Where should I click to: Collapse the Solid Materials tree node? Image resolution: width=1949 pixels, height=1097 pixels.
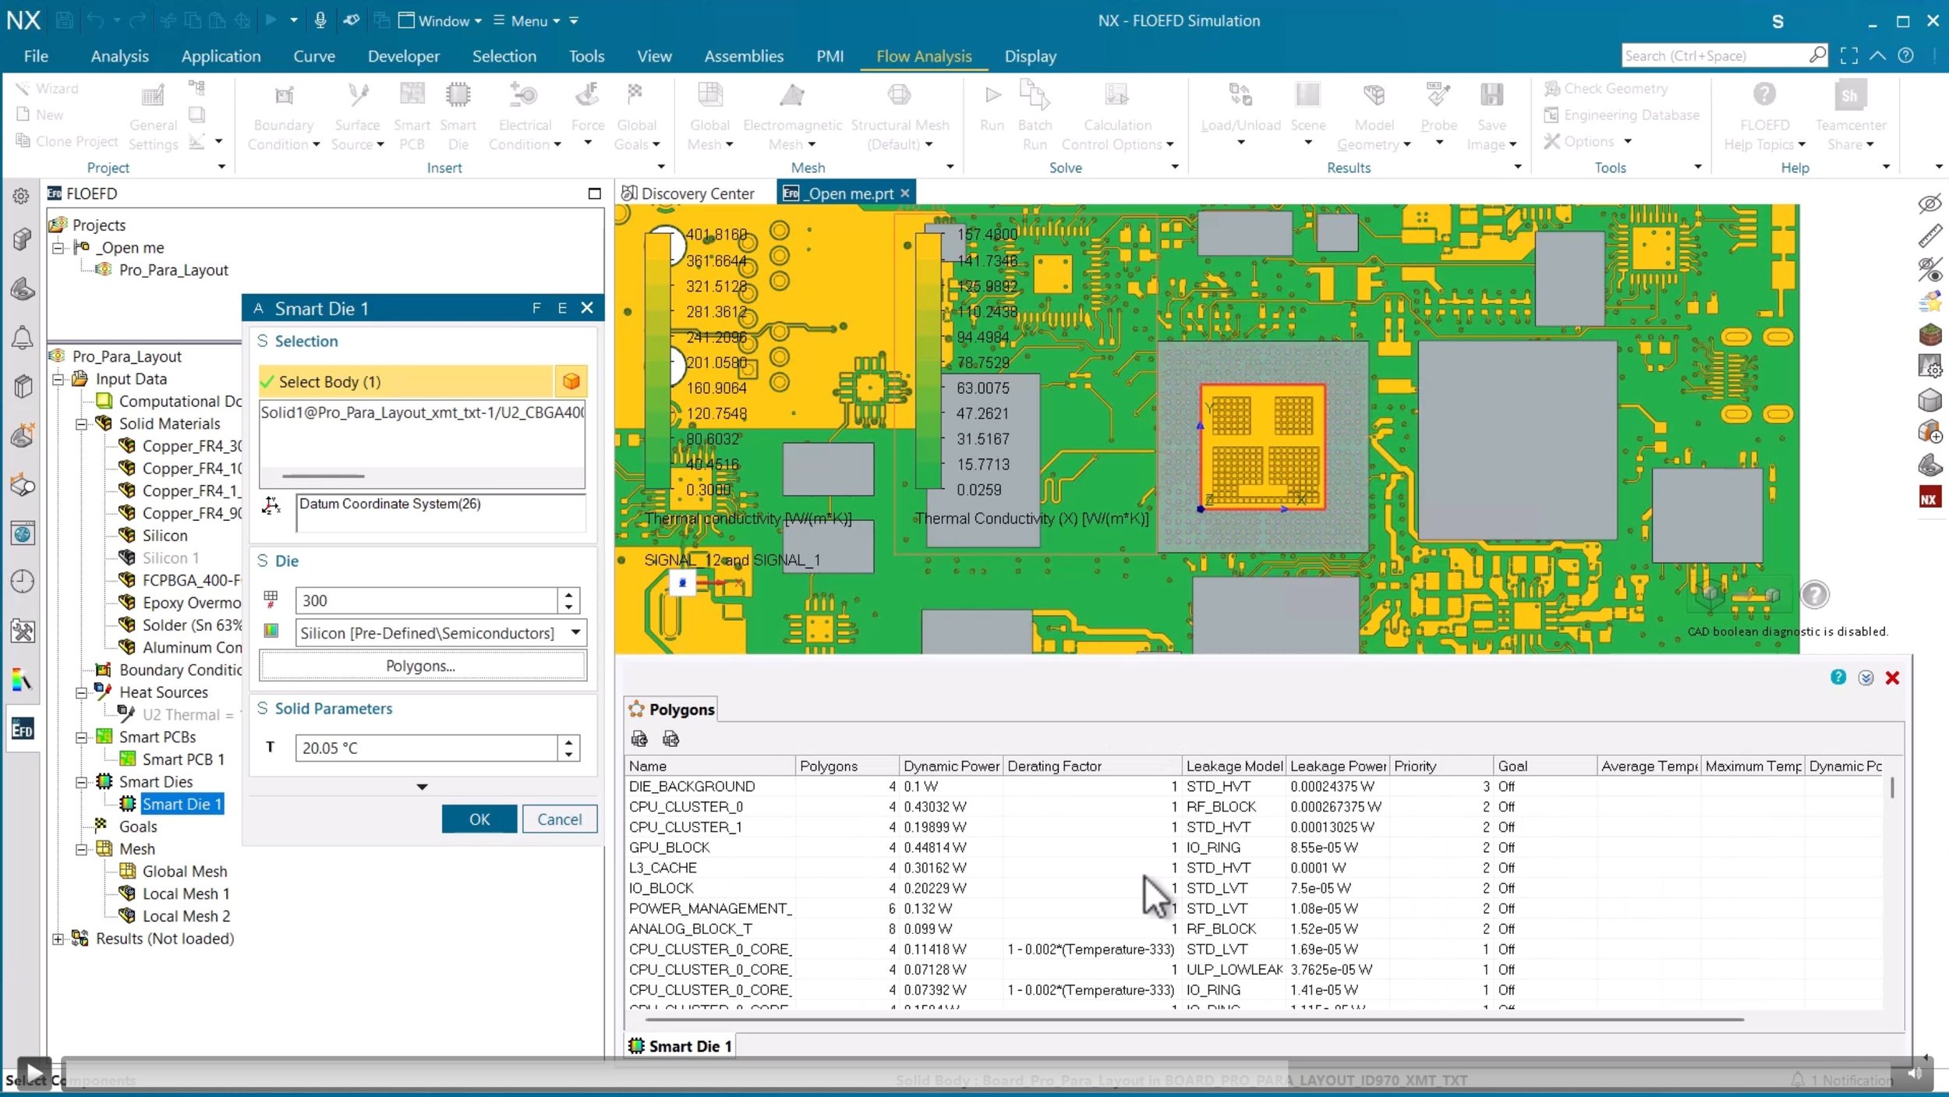pyautogui.click(x=81, y=424)
